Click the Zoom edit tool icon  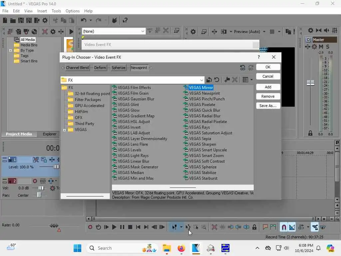pos(204,227)
